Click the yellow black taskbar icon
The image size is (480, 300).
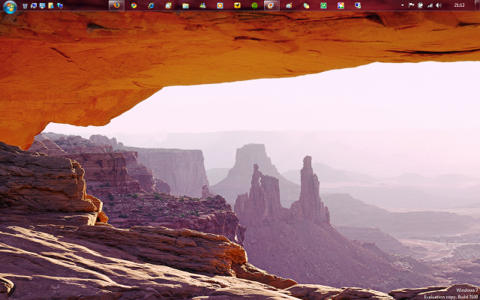pos(237,5)
